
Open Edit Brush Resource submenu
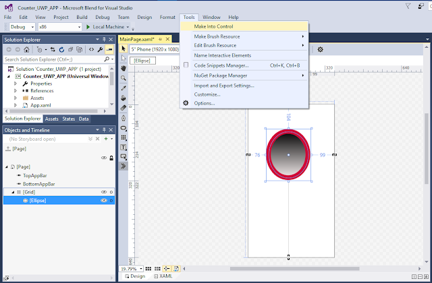pyautogui.click(x=244, y=45)
